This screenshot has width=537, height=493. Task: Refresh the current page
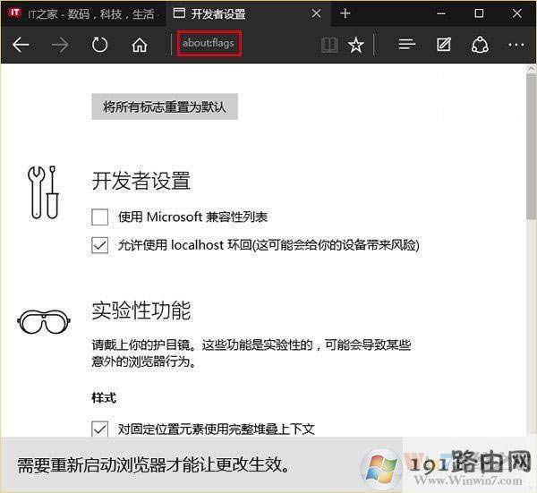[x=100, y=45]
